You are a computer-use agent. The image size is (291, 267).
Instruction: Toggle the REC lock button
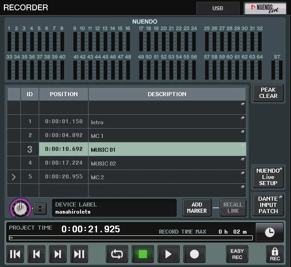click(275, 254)
